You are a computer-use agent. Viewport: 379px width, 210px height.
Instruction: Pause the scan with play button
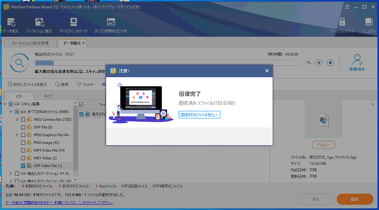tap(319, 63)
